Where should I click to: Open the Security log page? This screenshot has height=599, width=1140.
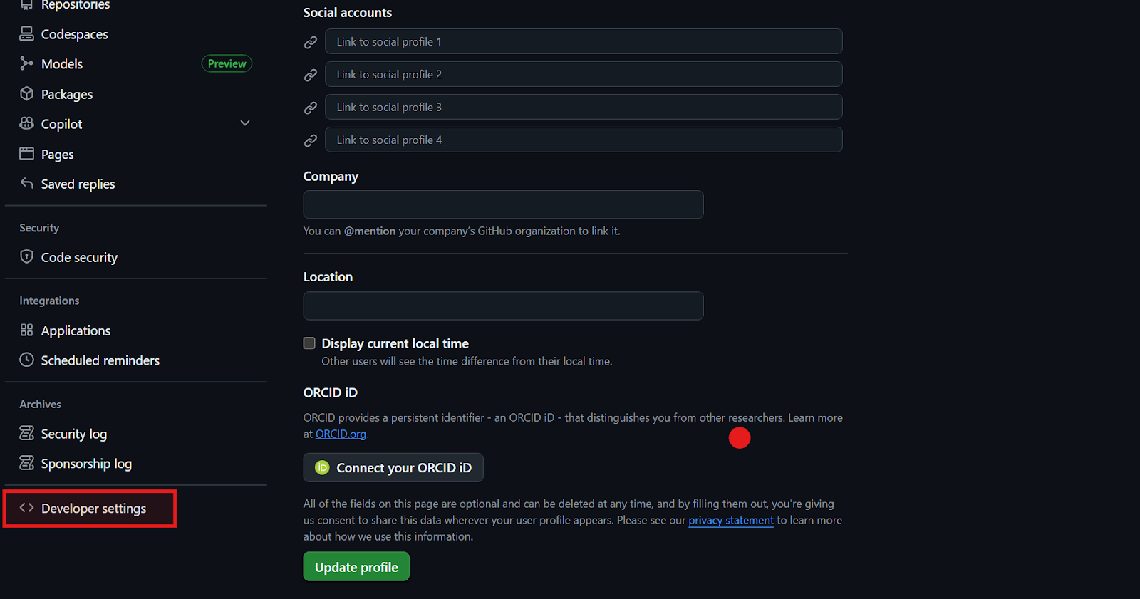[73, 434]
